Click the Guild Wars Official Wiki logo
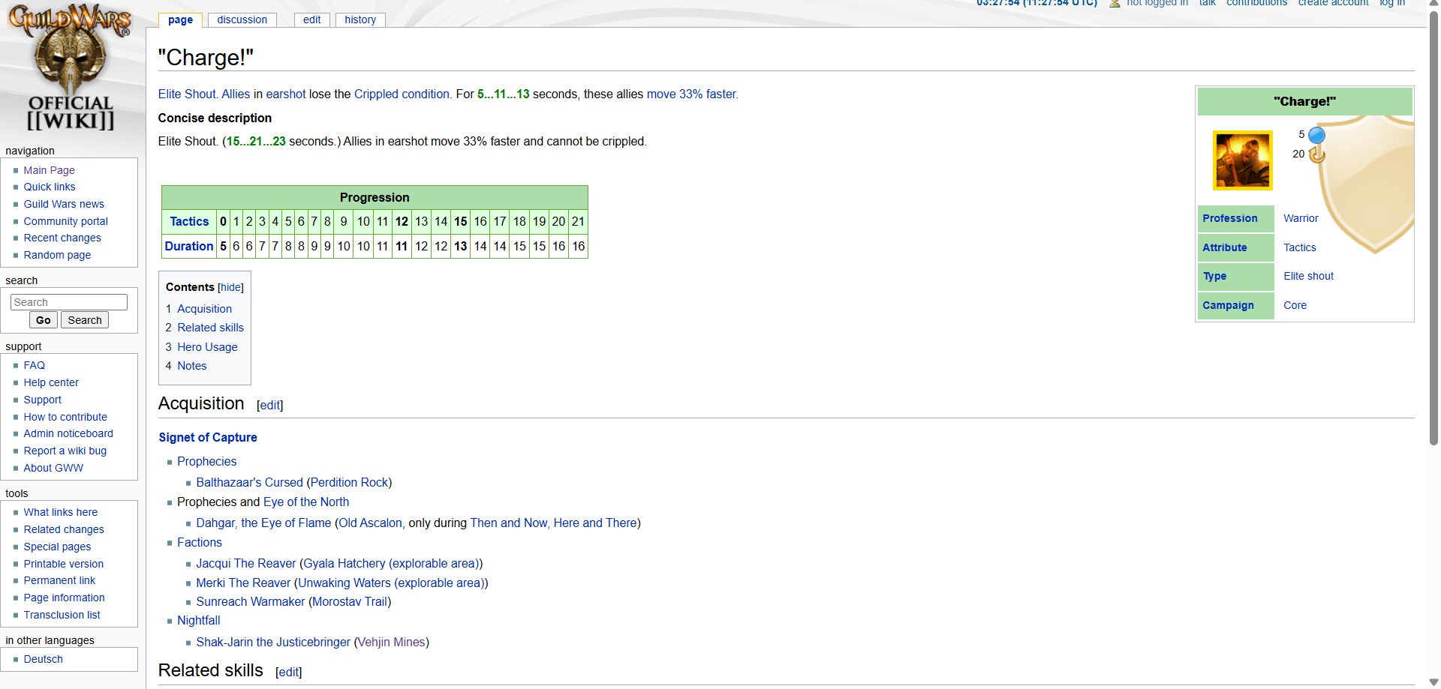Image resolution: width=1441 pixels, height=689 pixels. coord(71,67)
